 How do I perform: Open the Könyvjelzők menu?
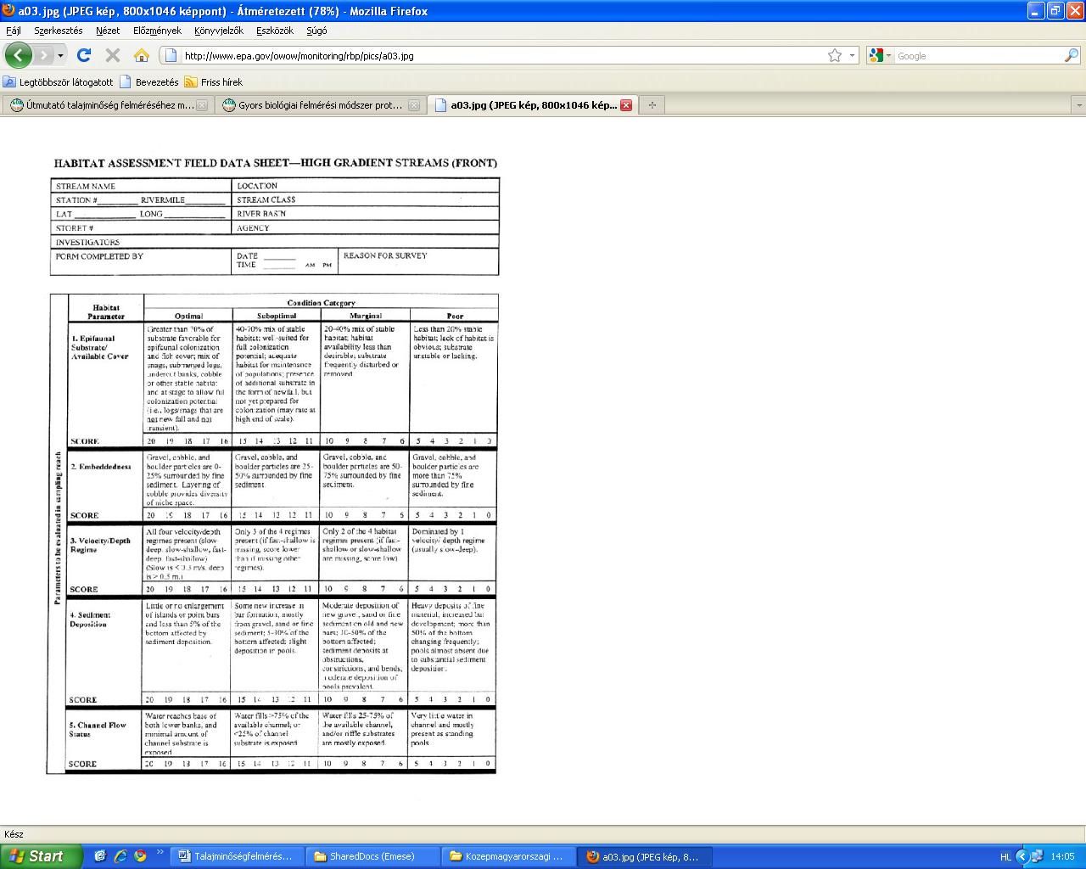click(219, 31)
